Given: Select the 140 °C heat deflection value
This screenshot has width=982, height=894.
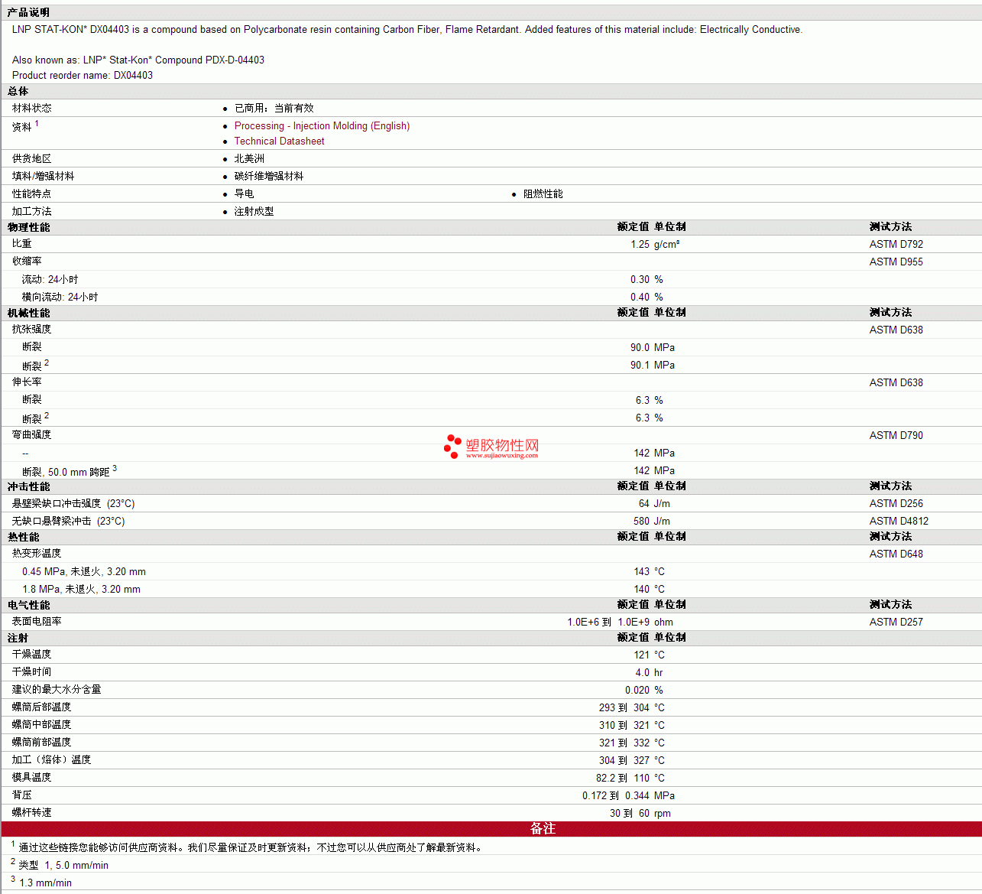Looking at the screenshot, I should point(649,590).
